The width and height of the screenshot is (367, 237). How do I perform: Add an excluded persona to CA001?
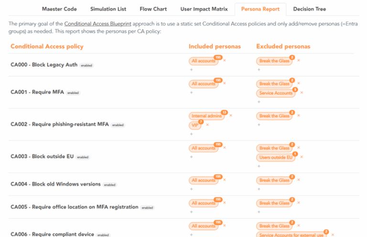(x=259, y=102)
